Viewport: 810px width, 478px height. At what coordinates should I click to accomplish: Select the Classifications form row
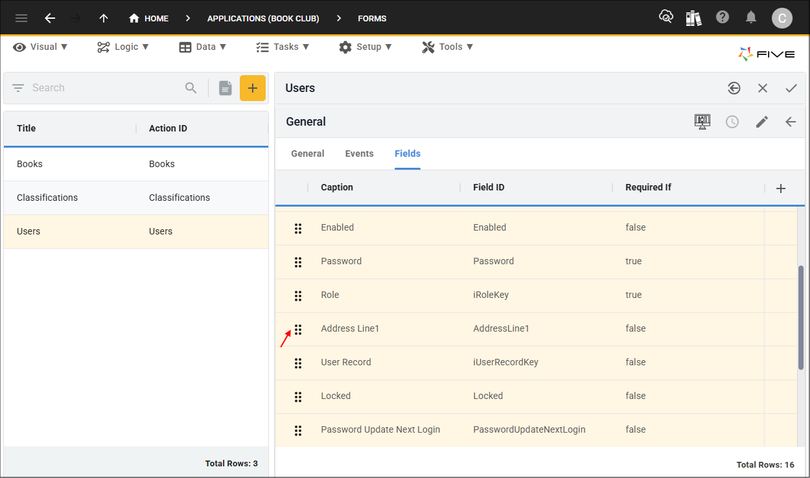click(136, 198)
